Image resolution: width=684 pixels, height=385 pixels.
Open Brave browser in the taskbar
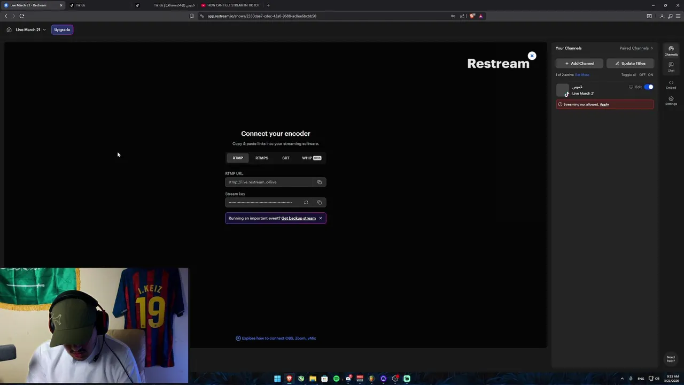(x=289, y=379)
